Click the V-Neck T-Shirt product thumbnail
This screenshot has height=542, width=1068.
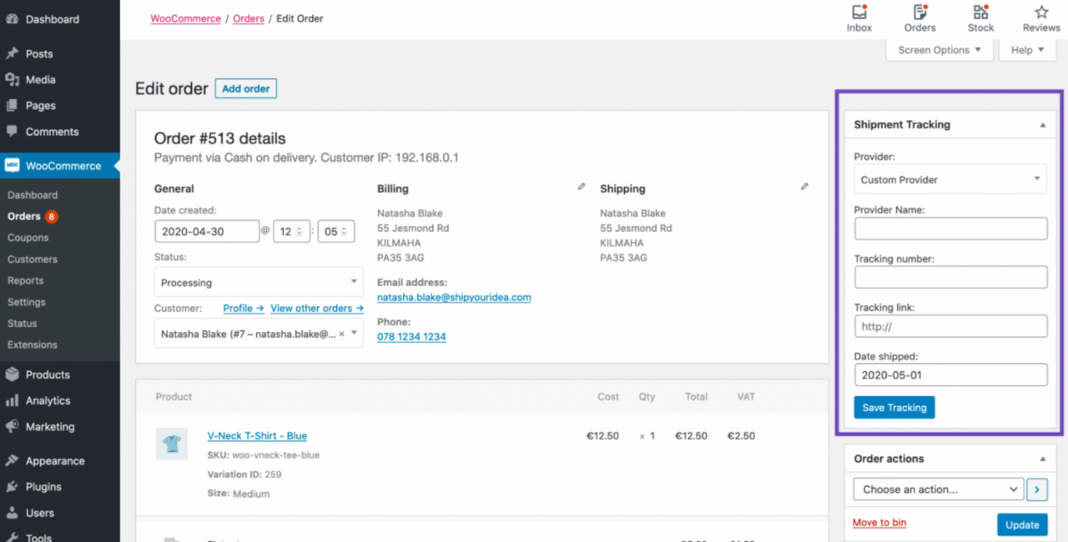pyautogui.click(x=171, y=444)
